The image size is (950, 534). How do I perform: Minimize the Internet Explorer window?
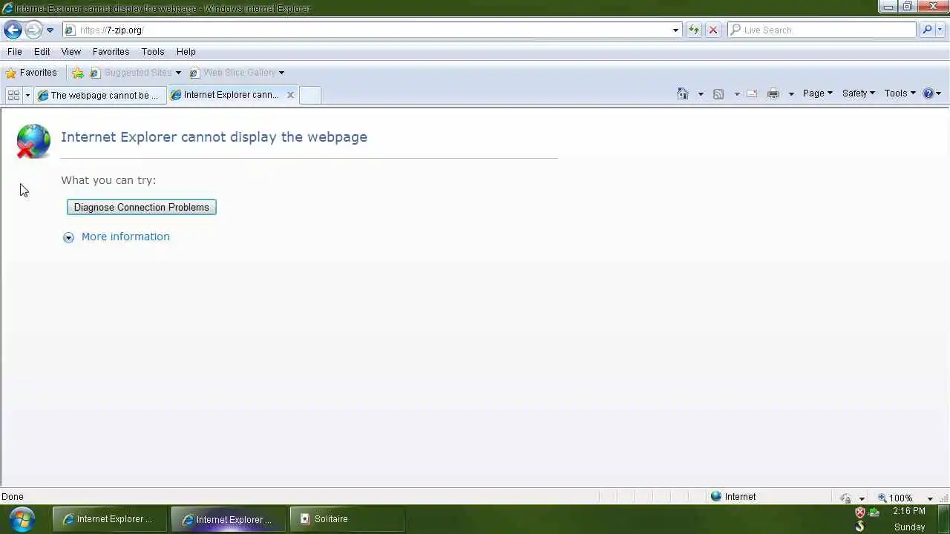click(888, 7)
